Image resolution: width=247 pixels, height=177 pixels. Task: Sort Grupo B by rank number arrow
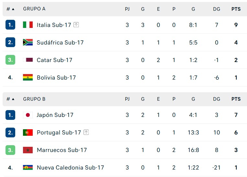[x=13, y=99]
